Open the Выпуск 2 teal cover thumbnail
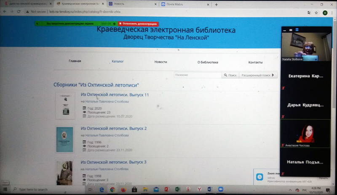Viewport: 337px width, 195px height. [65, 140]
